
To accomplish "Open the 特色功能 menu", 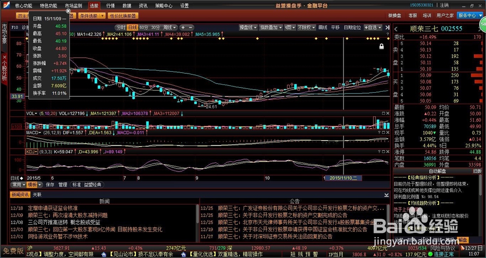I will (x=48, y=5).
